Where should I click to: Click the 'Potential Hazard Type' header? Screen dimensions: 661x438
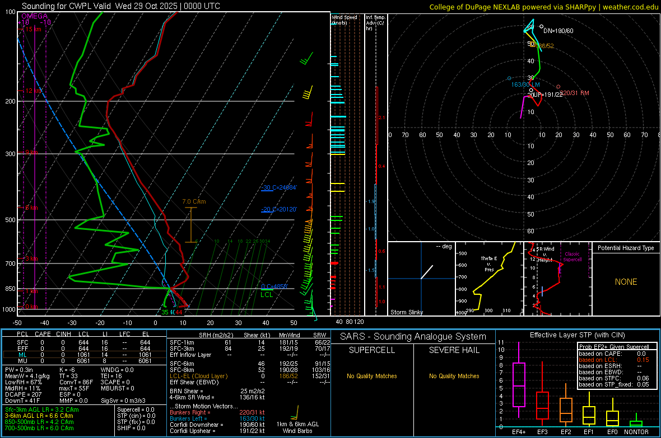(626, 248)
